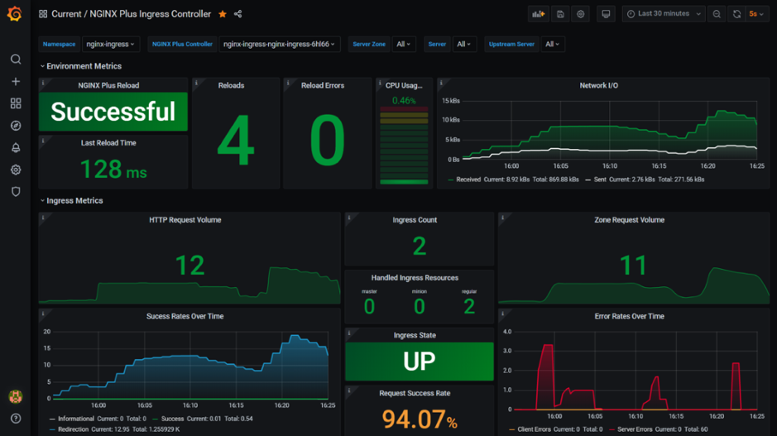Toggle the Received series in Network I/O legend
This screenshot has height=436, width=777.
pos(468,180)
